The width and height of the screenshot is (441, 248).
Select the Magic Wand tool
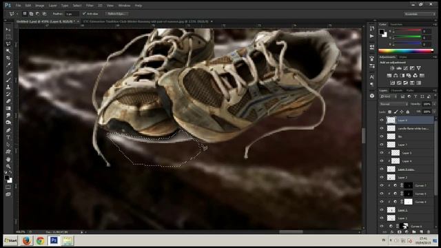(8, 51)
